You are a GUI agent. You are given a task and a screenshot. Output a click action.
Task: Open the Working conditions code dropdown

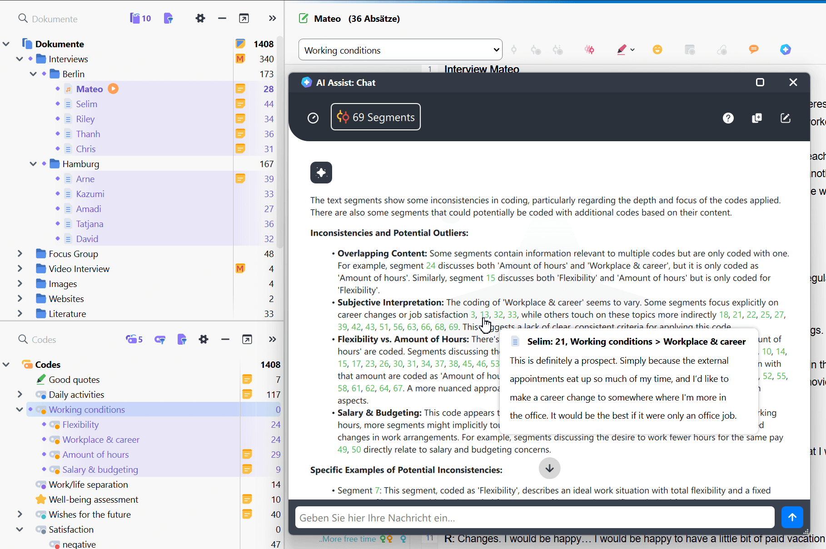[400, 50]
